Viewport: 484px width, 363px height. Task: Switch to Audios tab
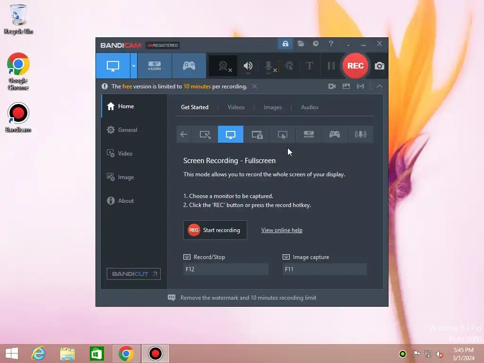pos(310,107)
